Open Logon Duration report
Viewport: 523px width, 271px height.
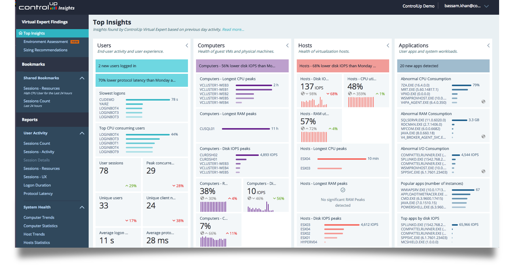37,185
